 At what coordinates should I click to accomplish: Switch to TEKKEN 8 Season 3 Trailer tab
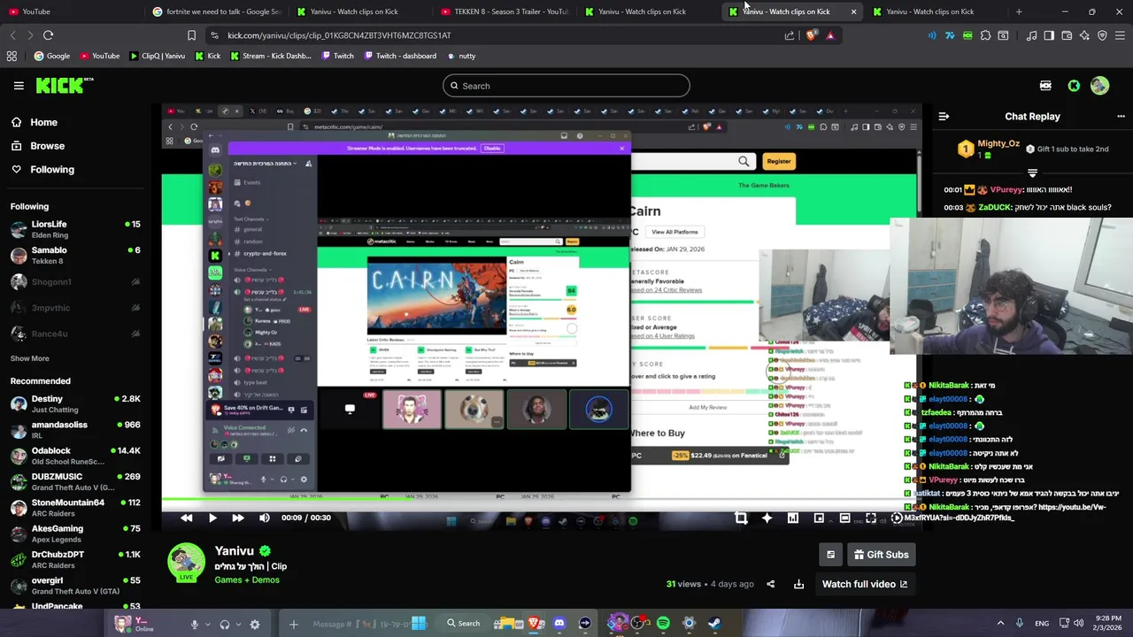pos(505,12)
